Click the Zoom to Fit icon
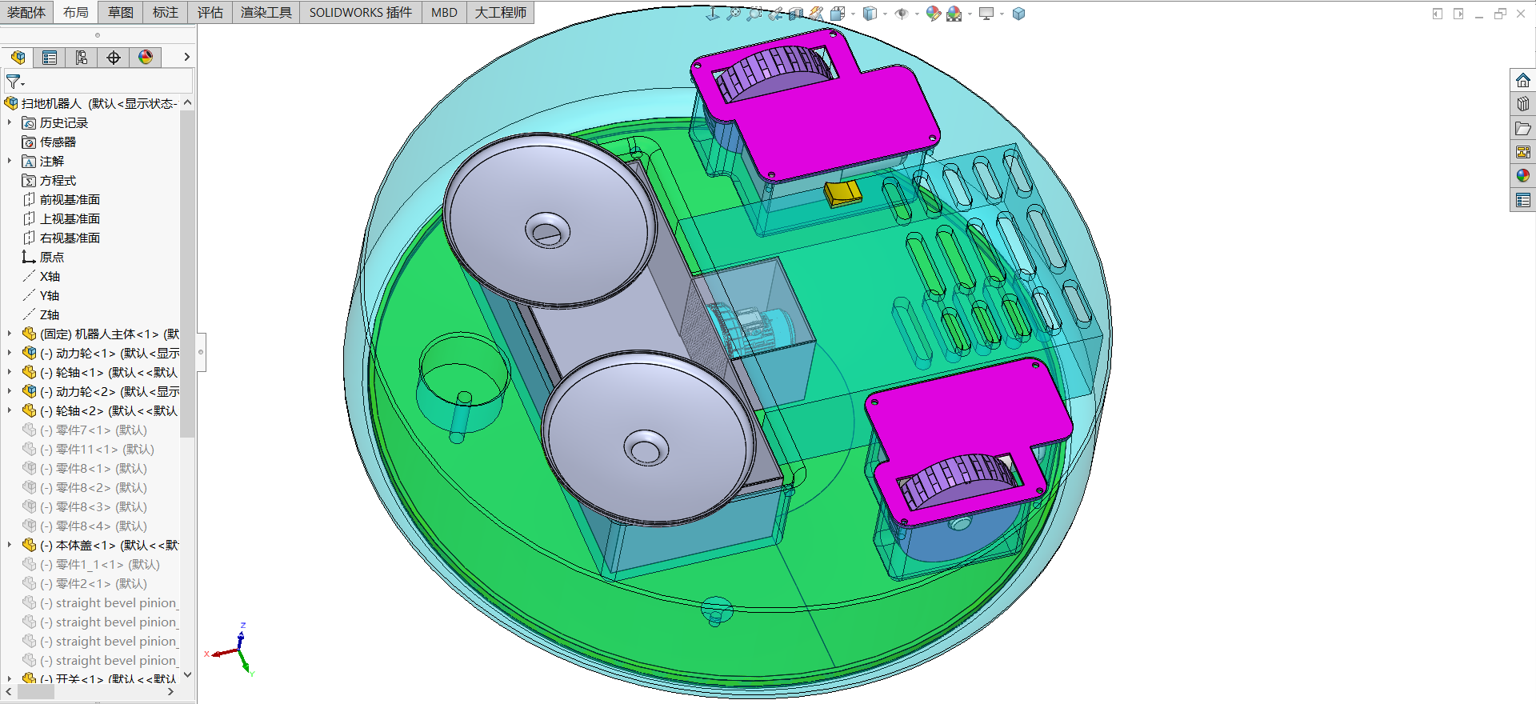 [734, 14]
